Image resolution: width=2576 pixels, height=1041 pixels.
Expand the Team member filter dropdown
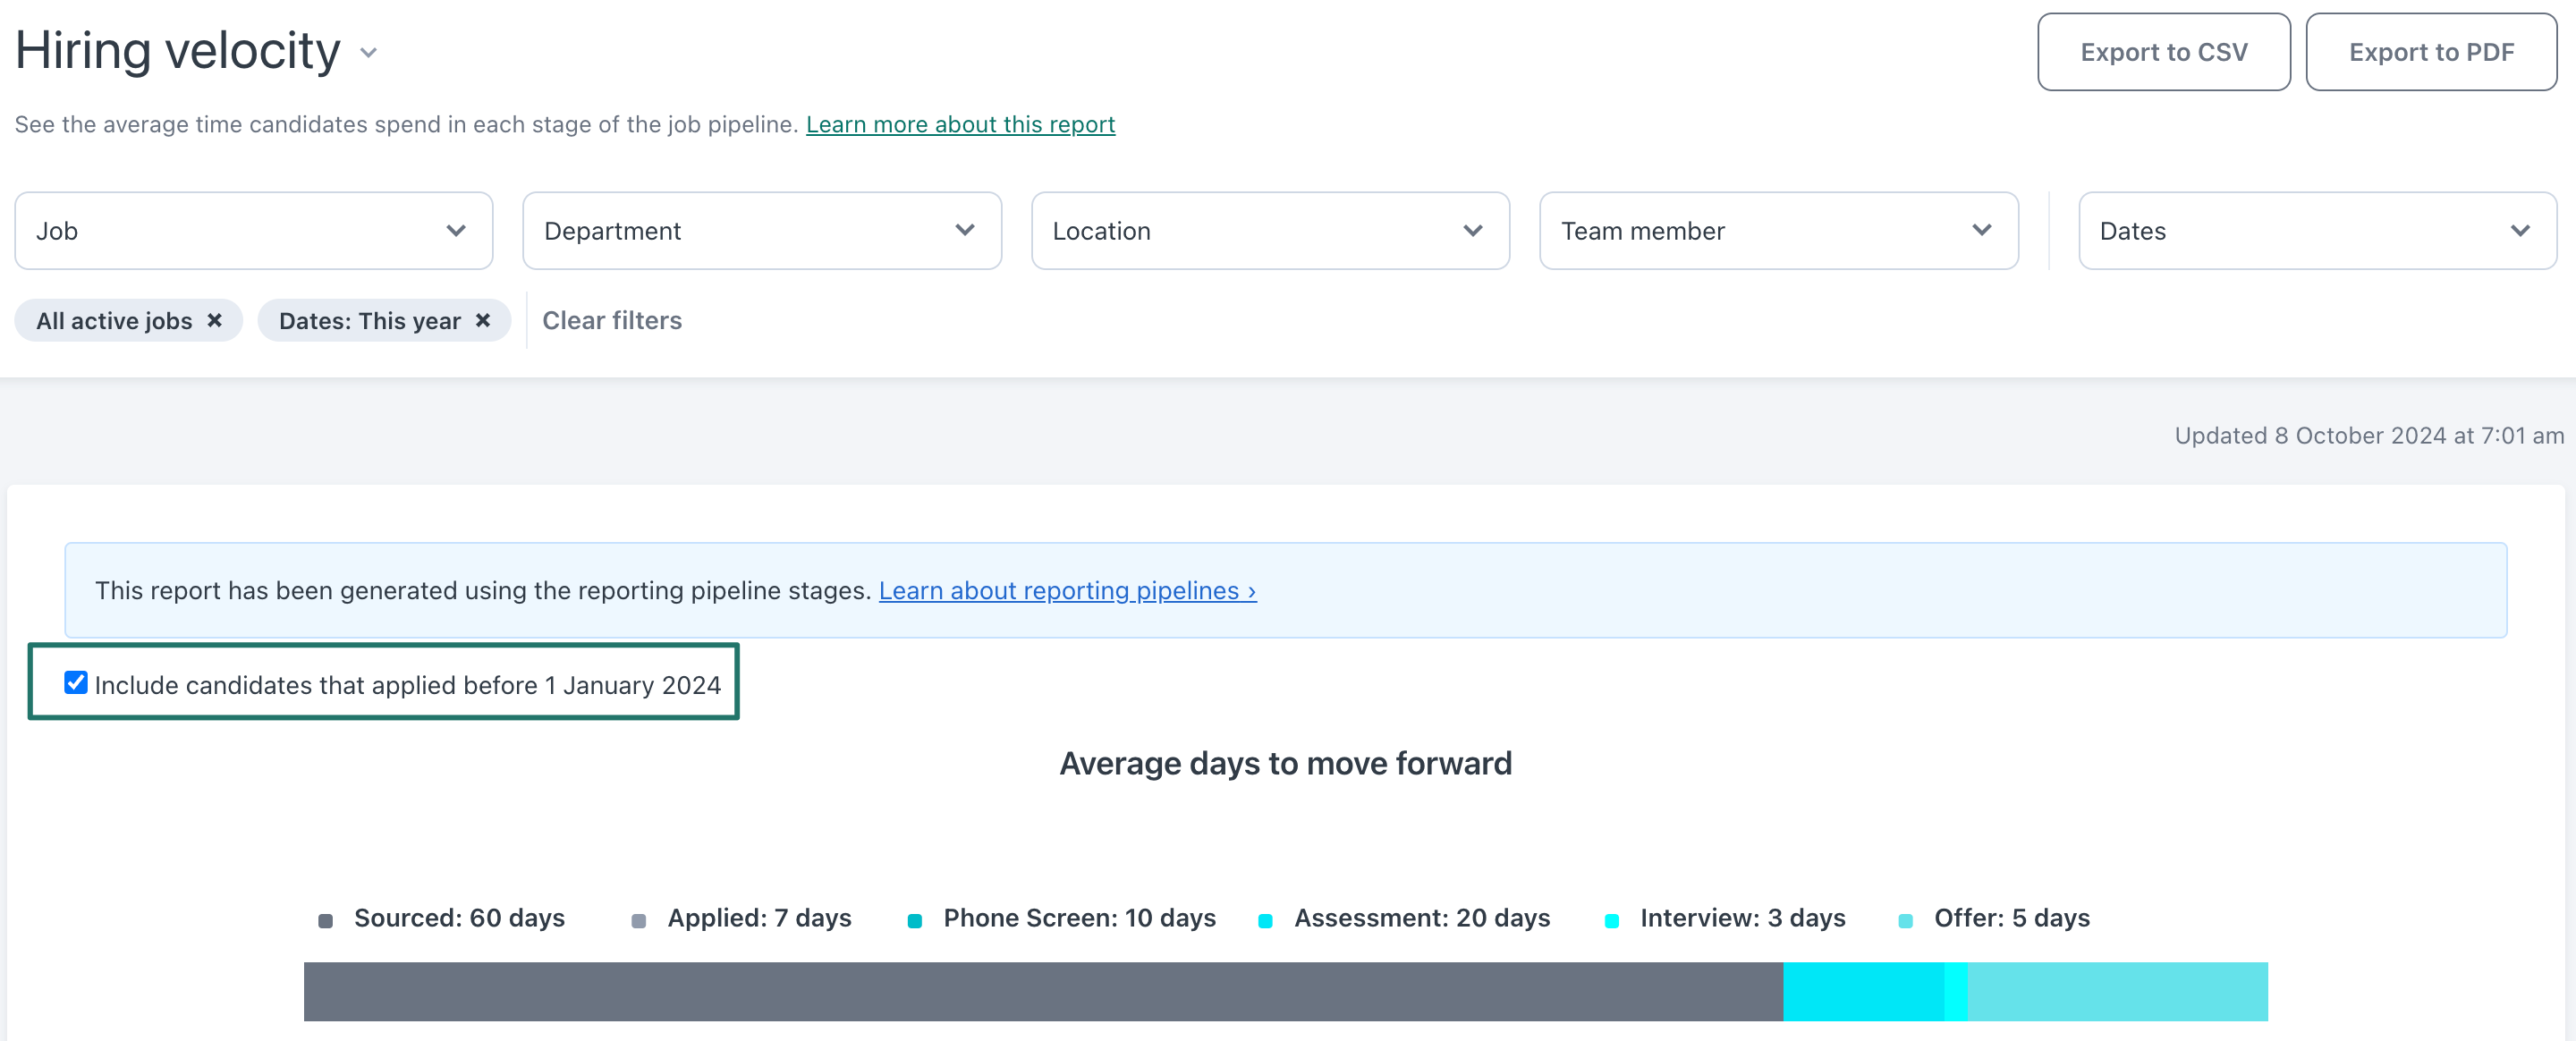click(x=1778, y=231)
